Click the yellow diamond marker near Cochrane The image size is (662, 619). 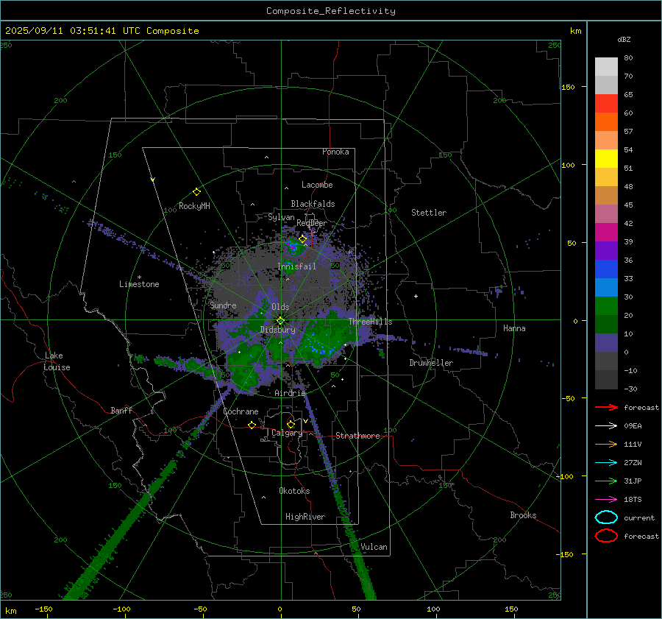tap(252, 425)
